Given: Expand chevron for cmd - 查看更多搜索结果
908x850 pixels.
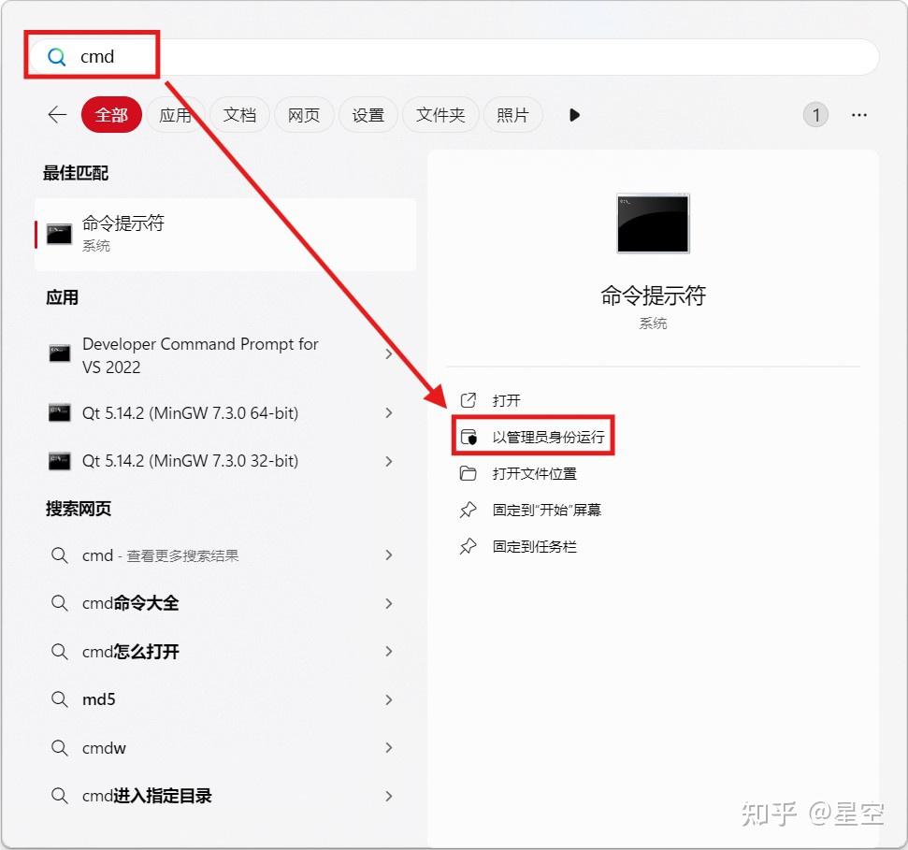Looking at the screenshot, I should click(x=389, y=555).
